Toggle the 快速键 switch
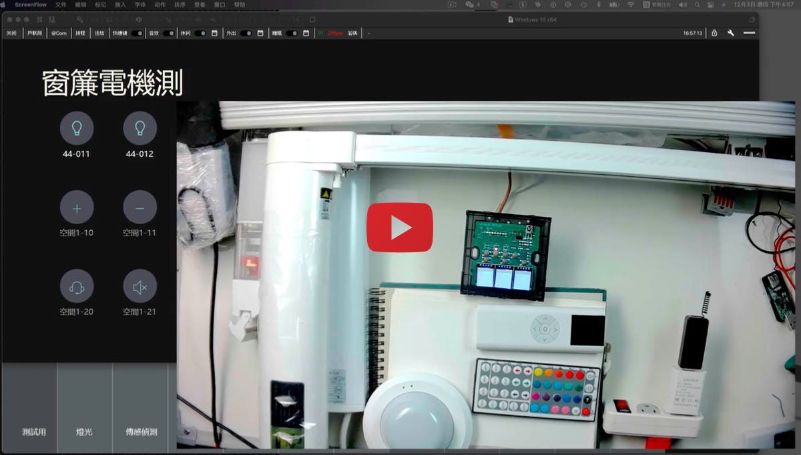Screen dimensions: 801x455 [137, 33]
